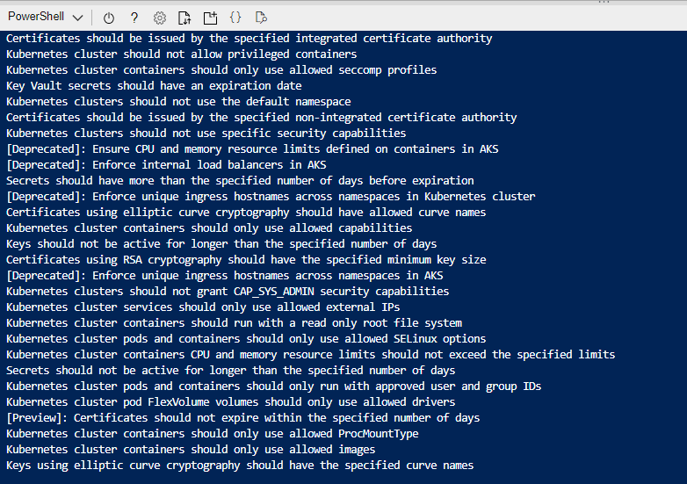Click the line about allowed seccomp profiles

coord(221,70)
